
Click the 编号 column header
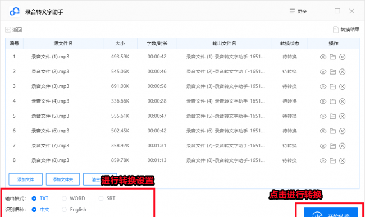click(x=14, y=43)
